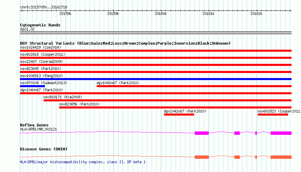Viewport: 301px width, 172px height.
Task: Click the ruler's right arrow end
Action: (291, 10)
